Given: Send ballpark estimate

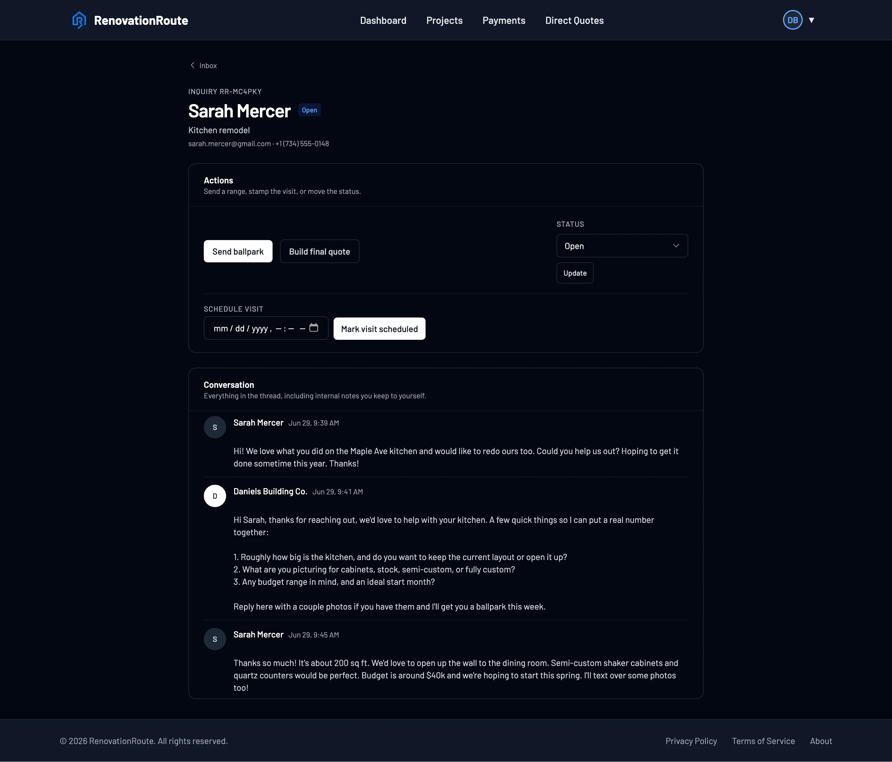Looking at the screenshot, I should [238, 252].
